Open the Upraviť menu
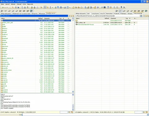This screenshot has width=149, height=116. 7,4
